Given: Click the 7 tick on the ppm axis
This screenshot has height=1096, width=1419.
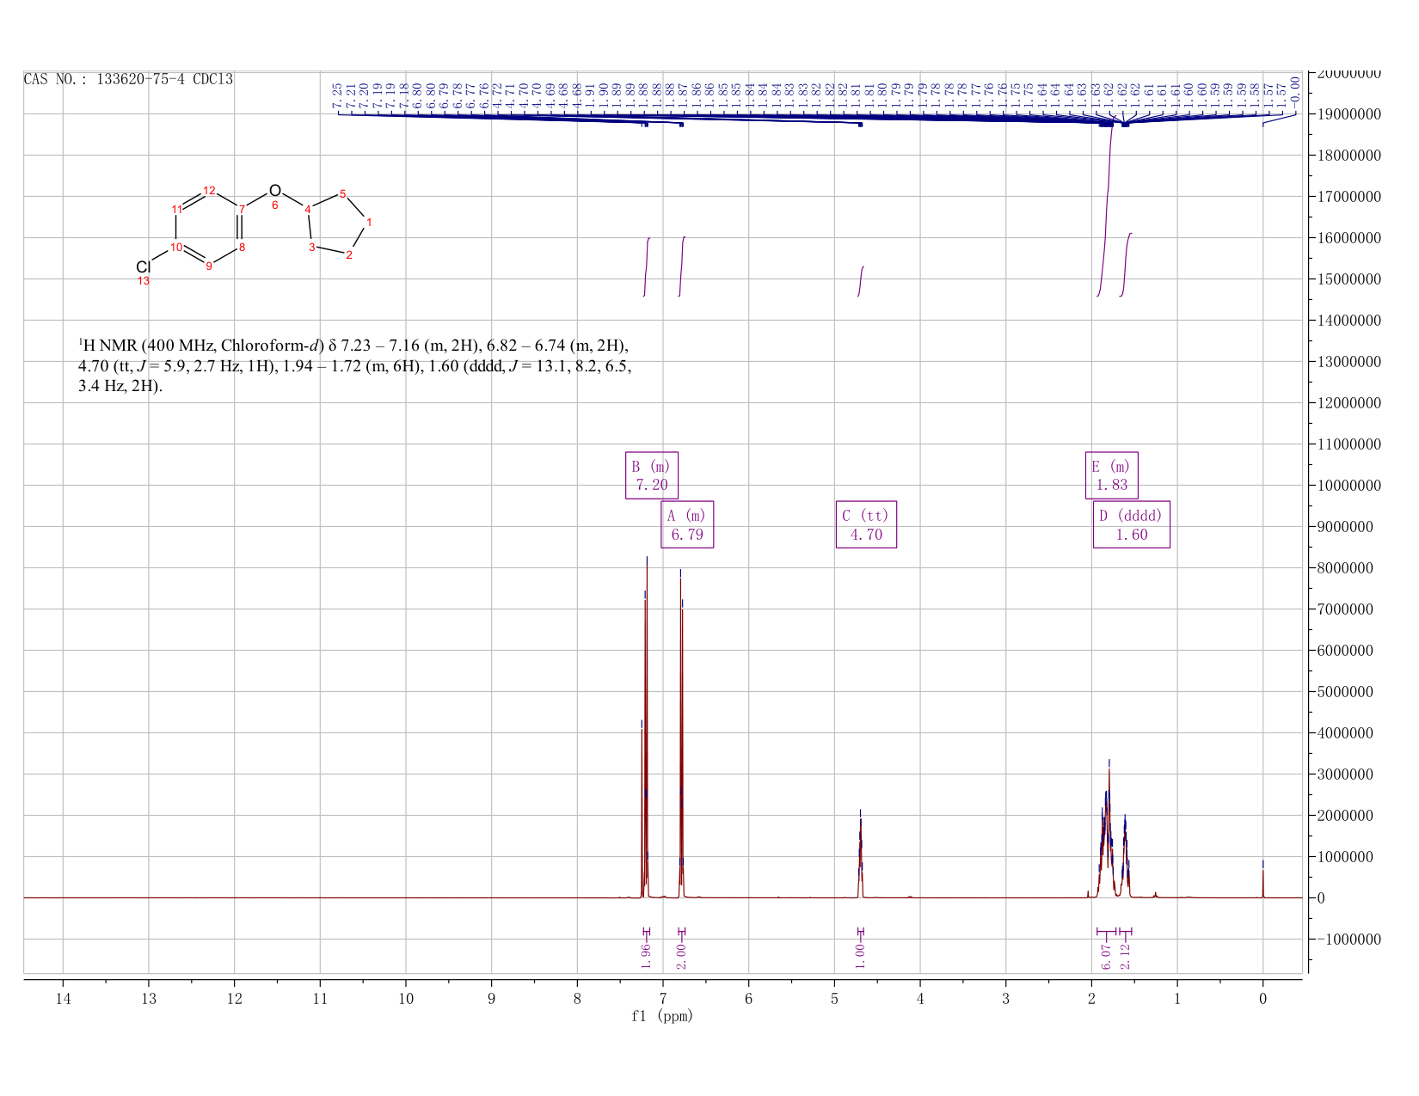Looking at the screenshot, I should pyautogui.click(x=662, y=998).
